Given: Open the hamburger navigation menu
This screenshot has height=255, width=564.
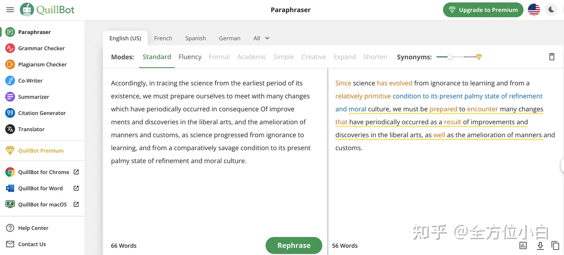Looking at the screenshot, I should pyautogui.click(x=10, y=10).
